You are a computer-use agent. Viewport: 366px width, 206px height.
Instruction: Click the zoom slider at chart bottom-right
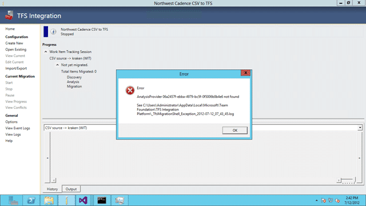[348, 180]
